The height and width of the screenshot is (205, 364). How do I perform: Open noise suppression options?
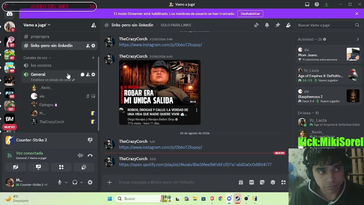(80, 155)
